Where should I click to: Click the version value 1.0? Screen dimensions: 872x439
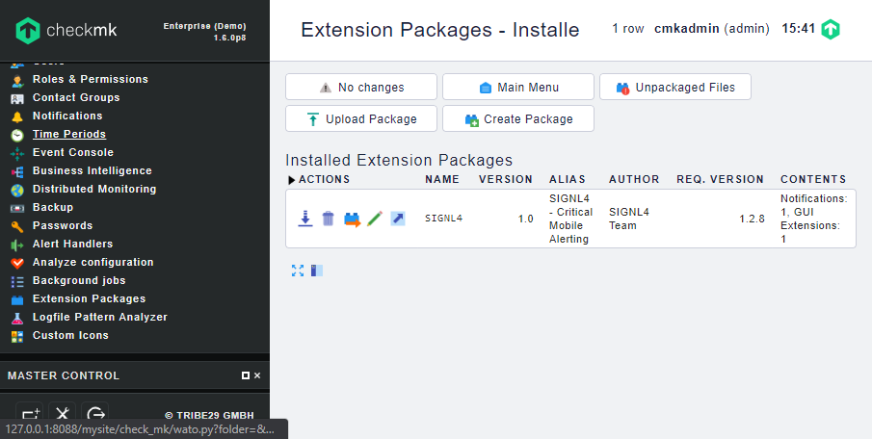(x=525, y=219)
